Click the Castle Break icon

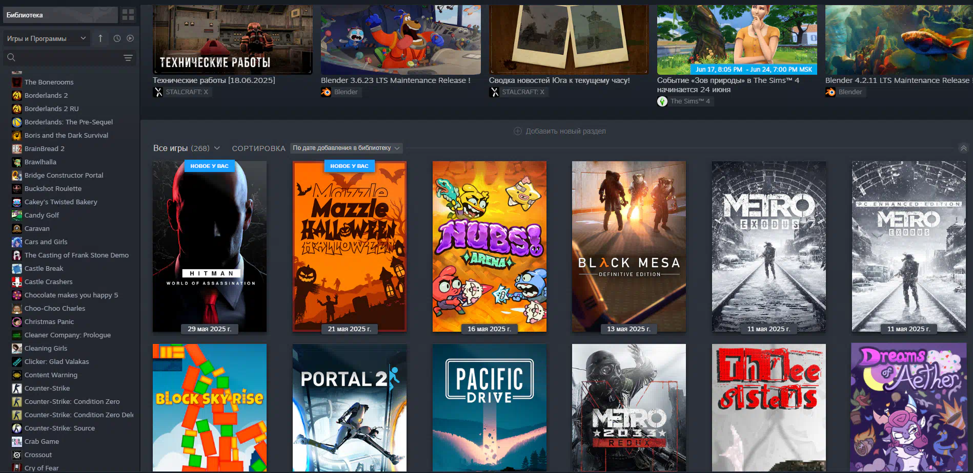(x=16, y=268)
